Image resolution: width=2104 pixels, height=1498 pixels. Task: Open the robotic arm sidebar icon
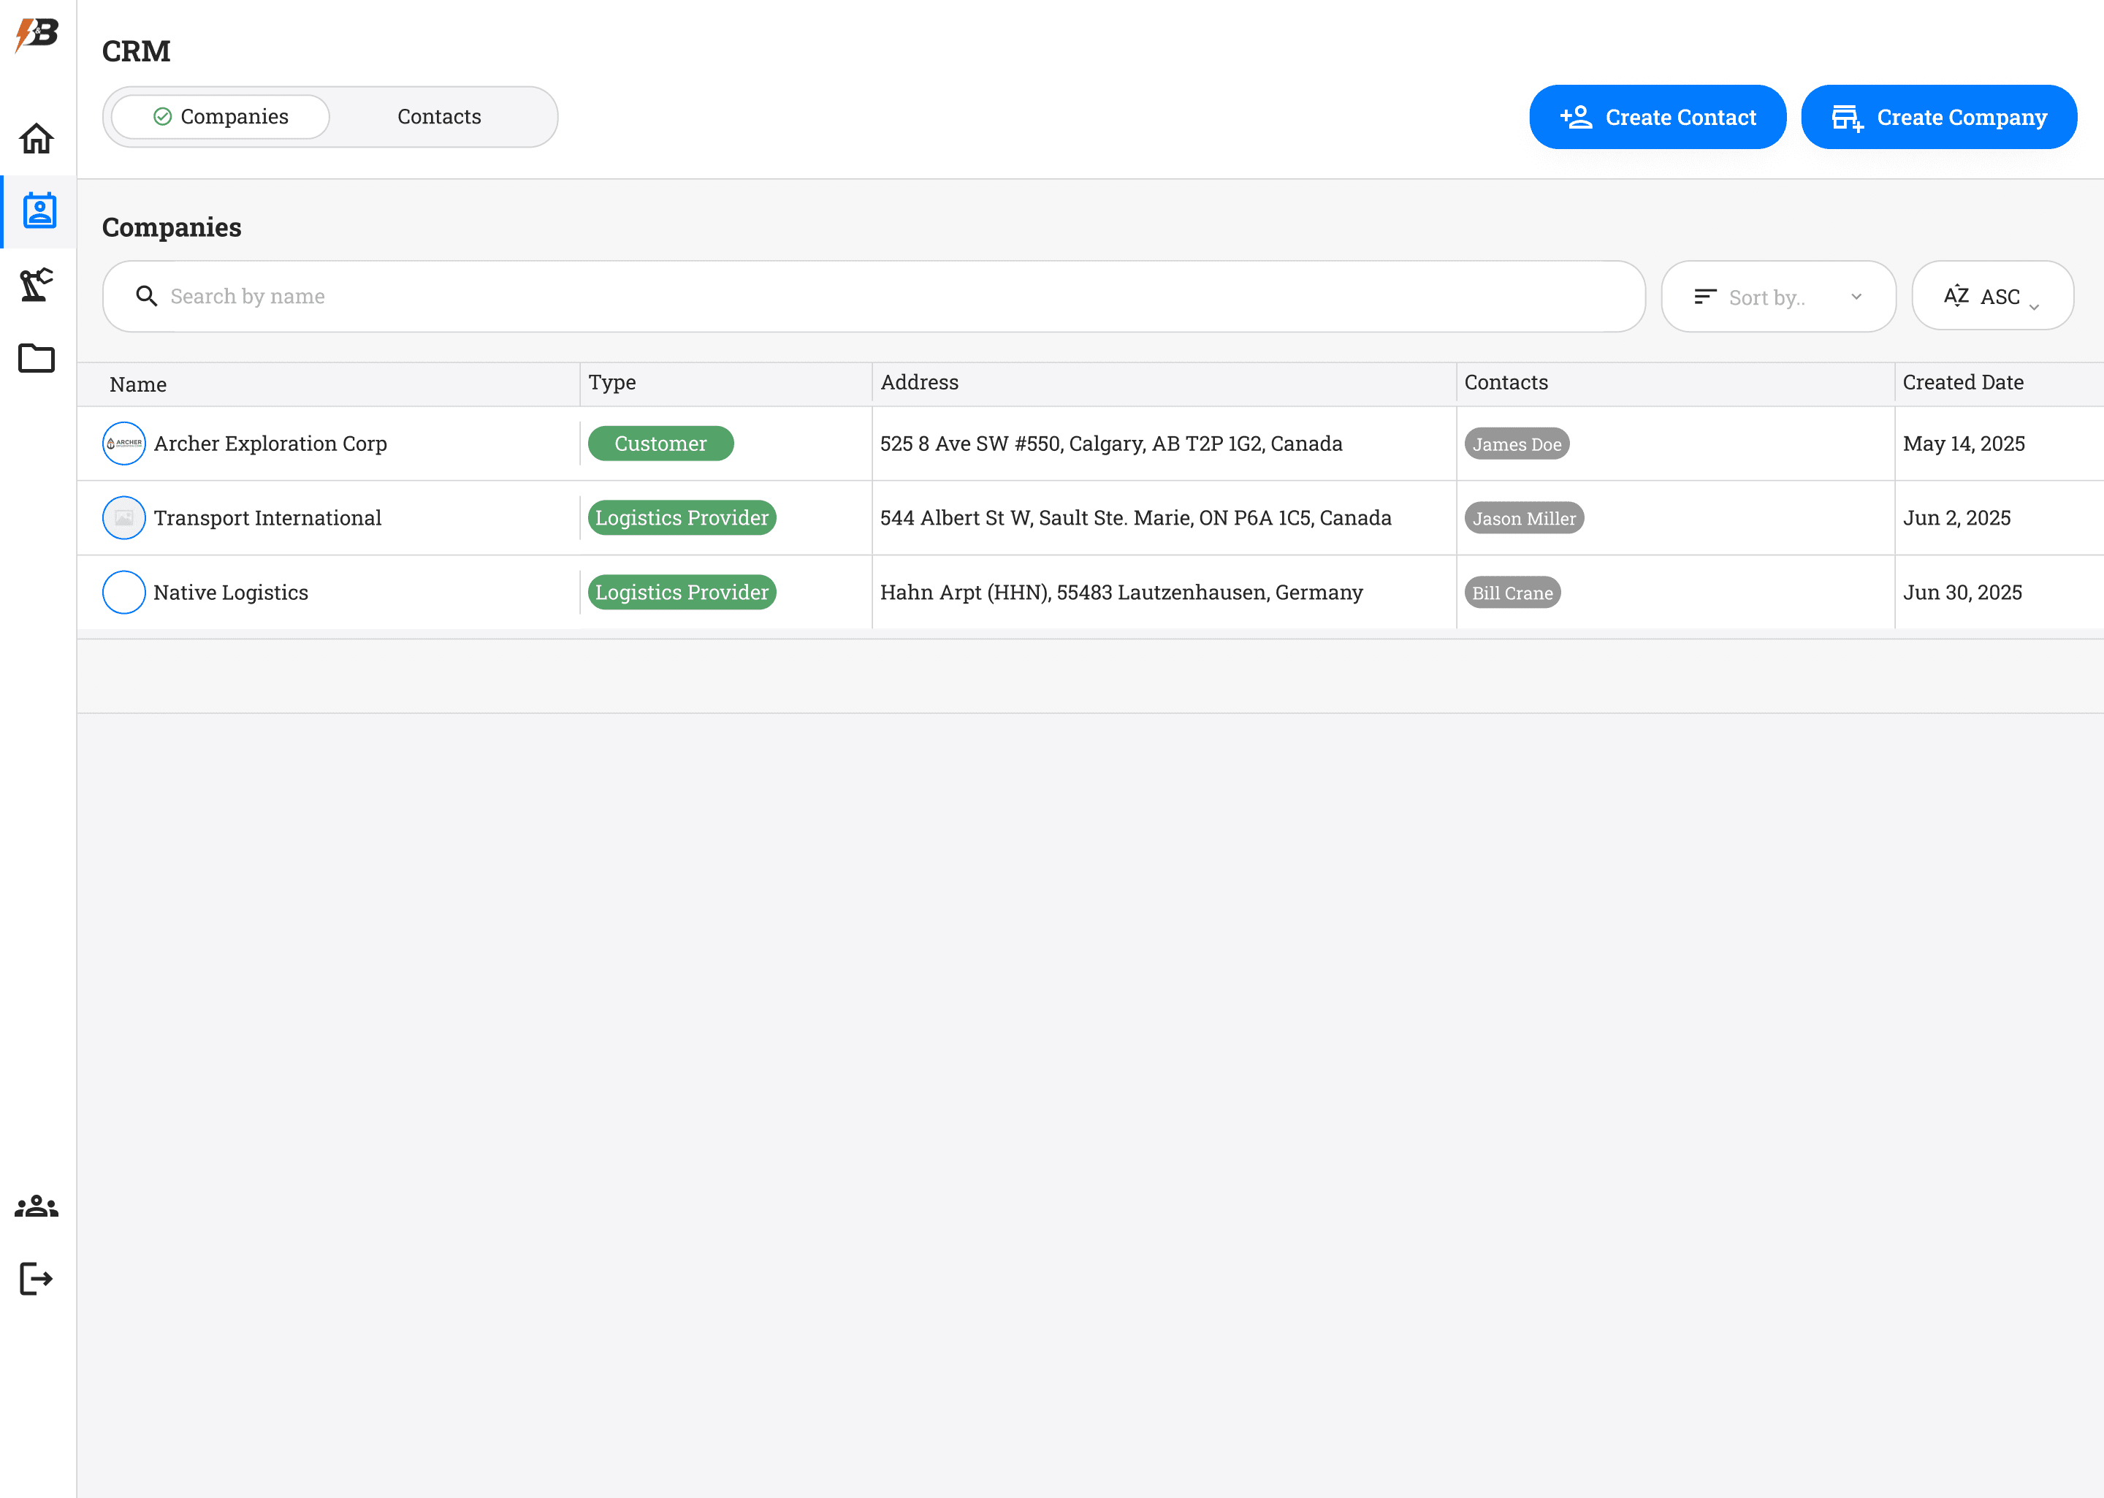[37, 285]
